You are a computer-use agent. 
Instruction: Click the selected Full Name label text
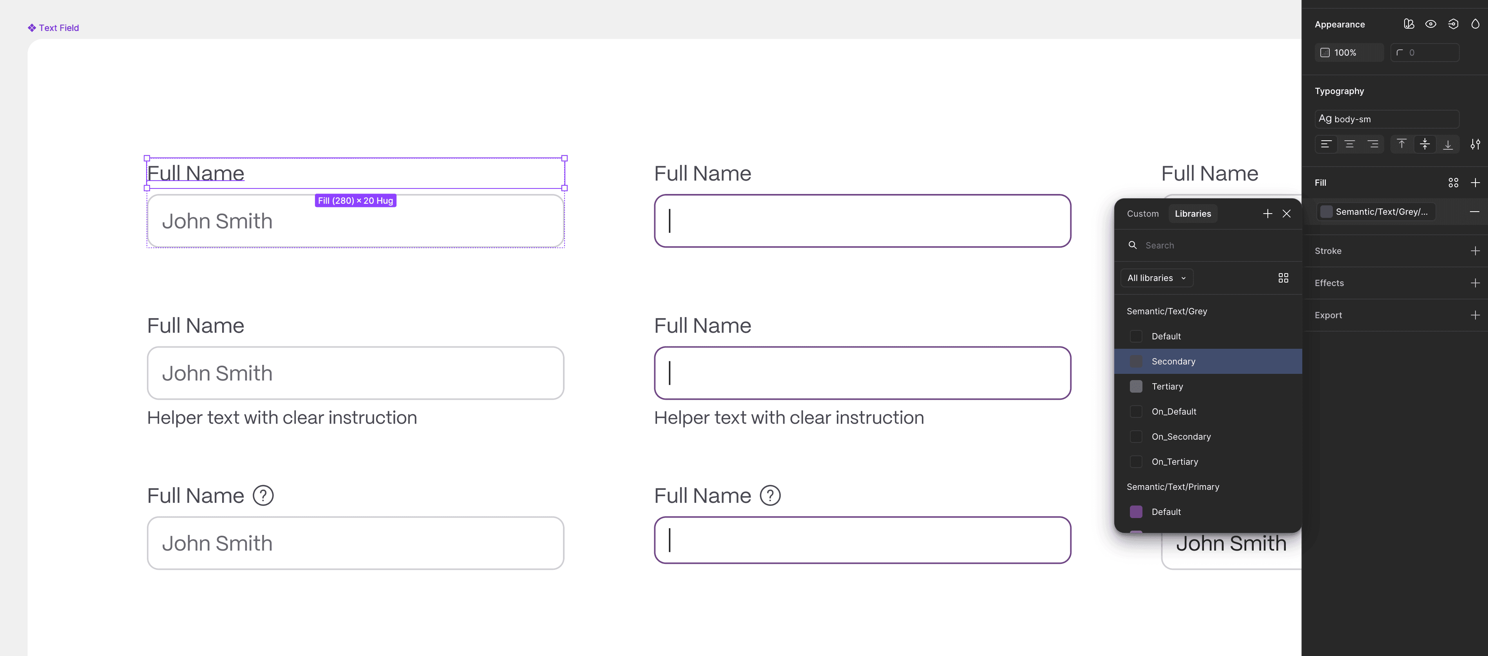coord(195,173)
